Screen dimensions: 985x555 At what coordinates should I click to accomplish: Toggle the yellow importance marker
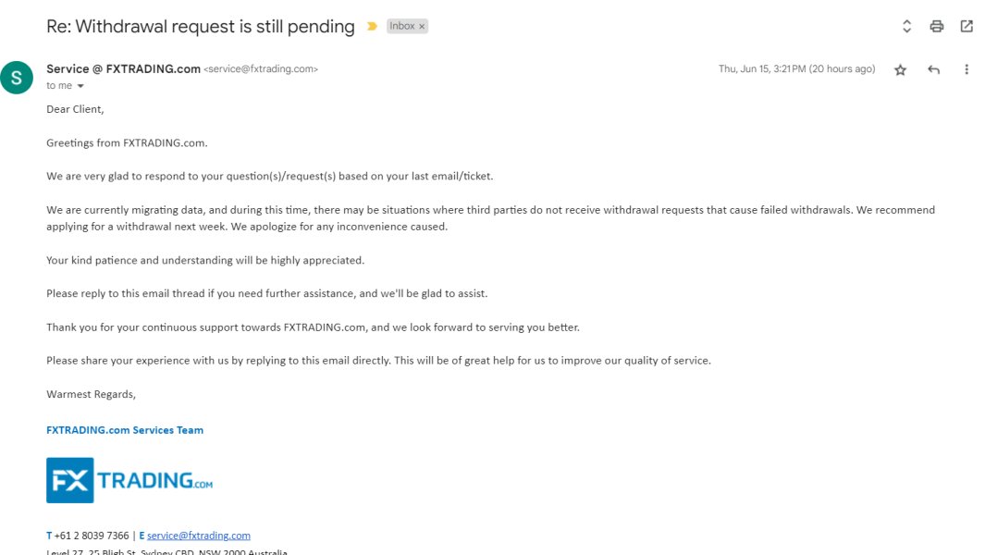coord(372,27)
